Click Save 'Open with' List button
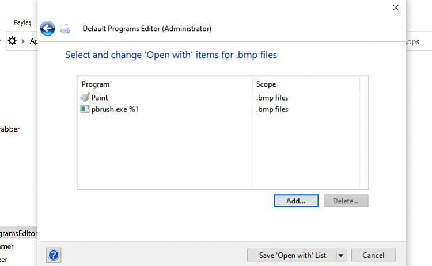The height and width of the screenshot is (266, 432). pos(292,255)
